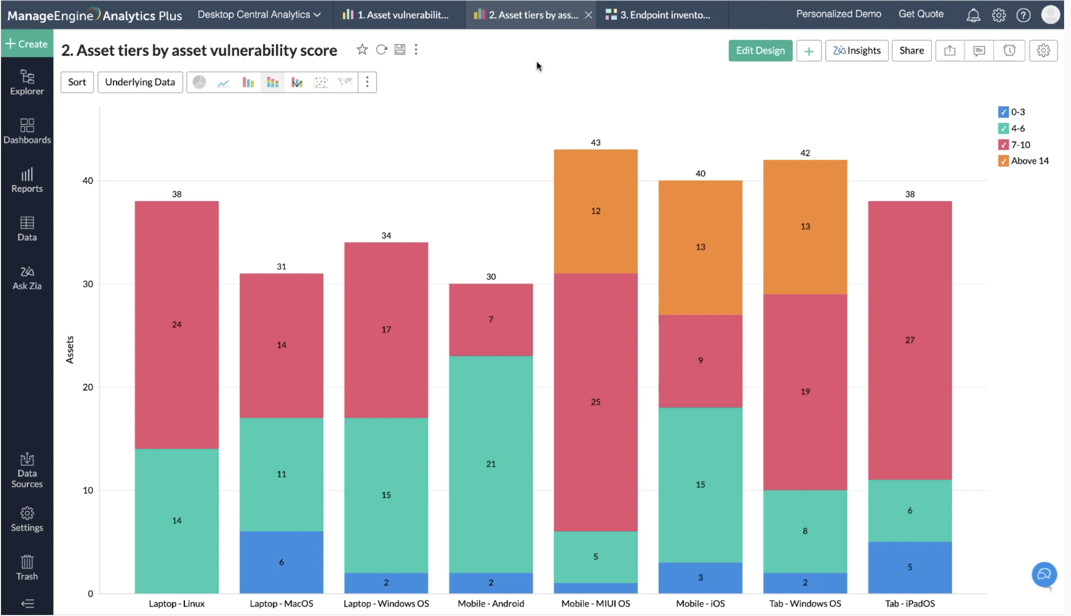The height and width of the screenshot is (616, 1071).
Task: Select the line chart type icon
Action: (223, 82)
